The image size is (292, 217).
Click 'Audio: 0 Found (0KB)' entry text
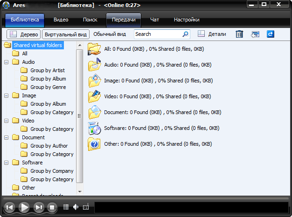[158, 65]
